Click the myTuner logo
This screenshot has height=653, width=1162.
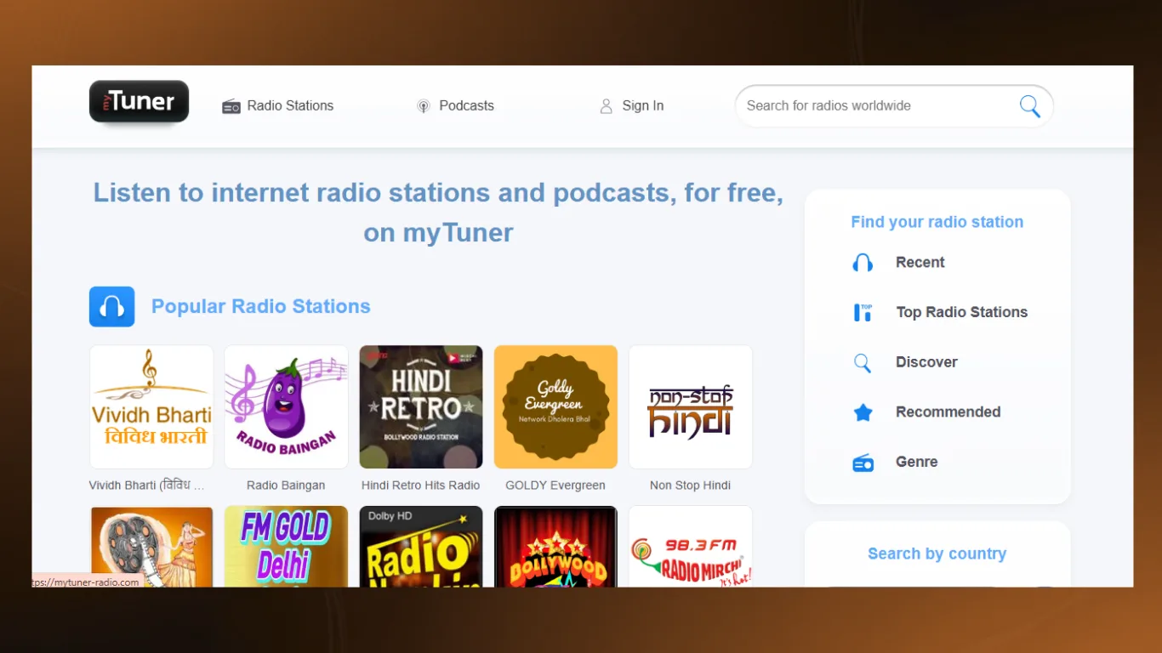pos(139,102)
